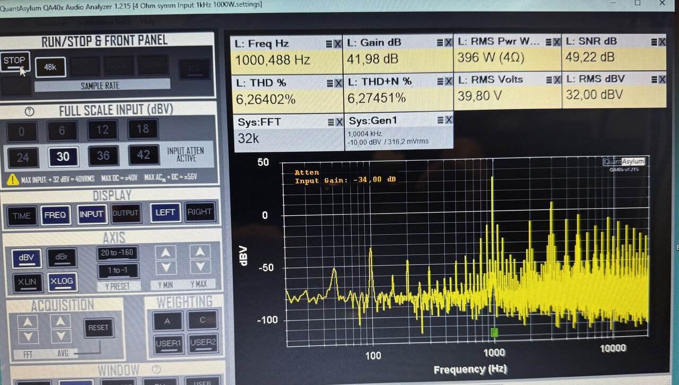Toggle the I2S button
This screenshot has height=385, width=679.
click(194, 69)
